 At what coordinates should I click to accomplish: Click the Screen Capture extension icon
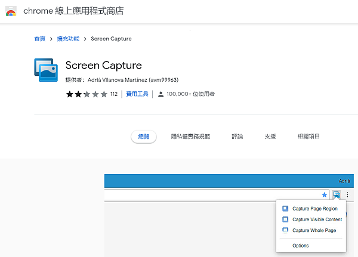pos(46,70)
